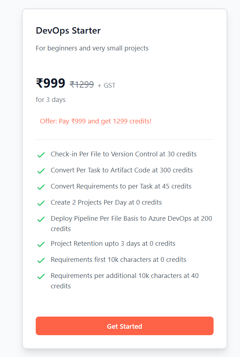Screen dimensions: 240x357
Task: Click the Get Started button
Action: coord(125,326)
